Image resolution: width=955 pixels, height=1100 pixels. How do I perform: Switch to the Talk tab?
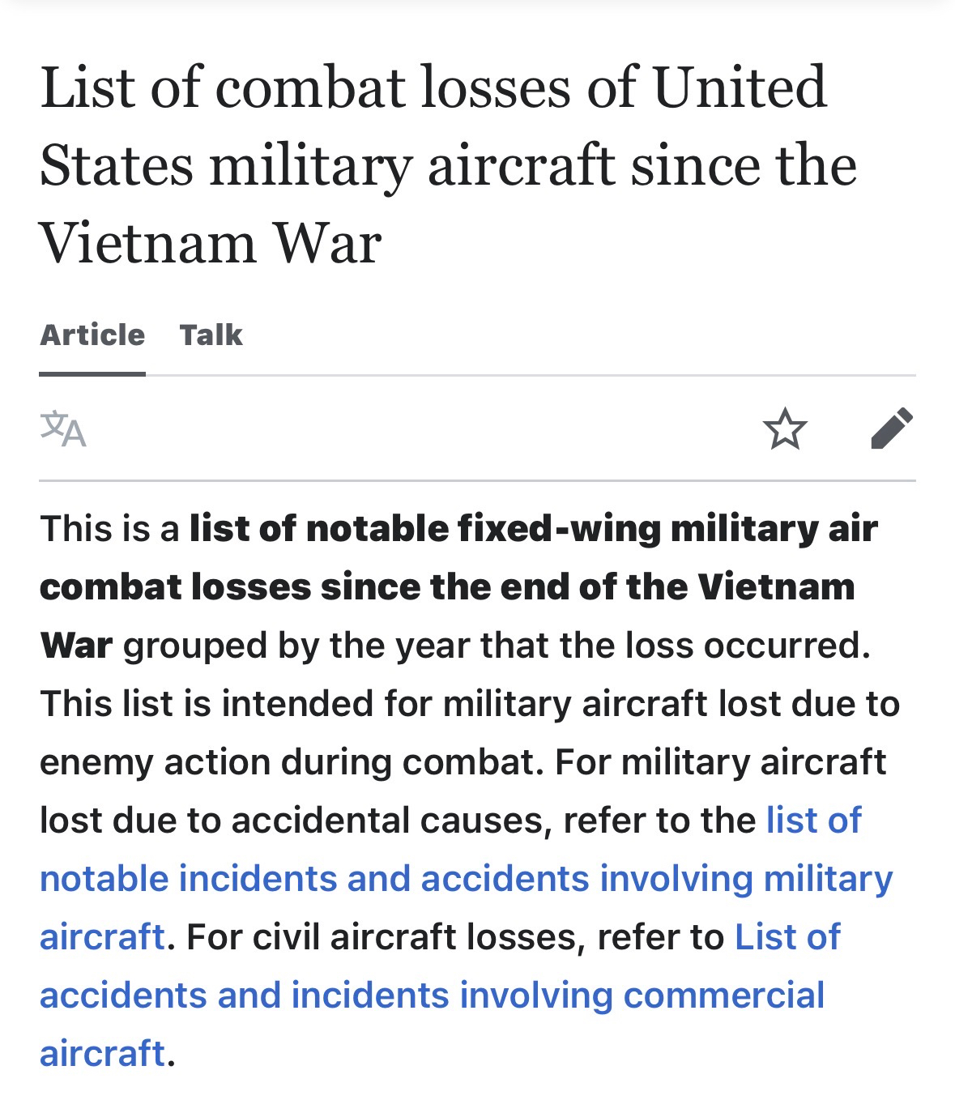coord(211,335)
